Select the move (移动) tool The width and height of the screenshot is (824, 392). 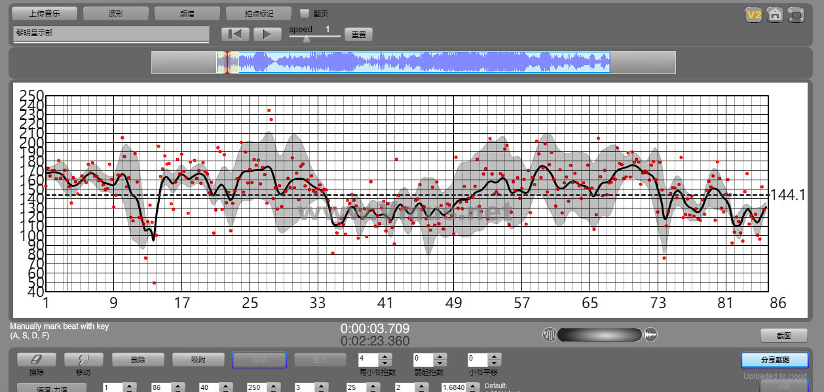[x=83, y=360]
